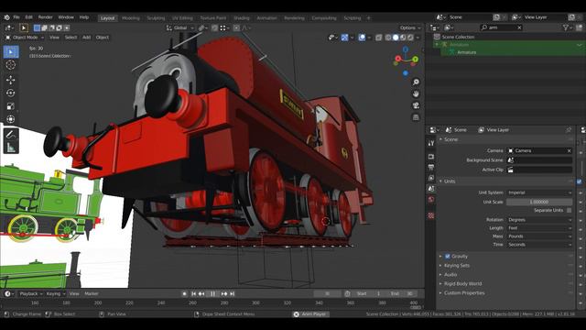Open the Output properties tab
Viewport: 586px width, 330px height.
(431, 167)
